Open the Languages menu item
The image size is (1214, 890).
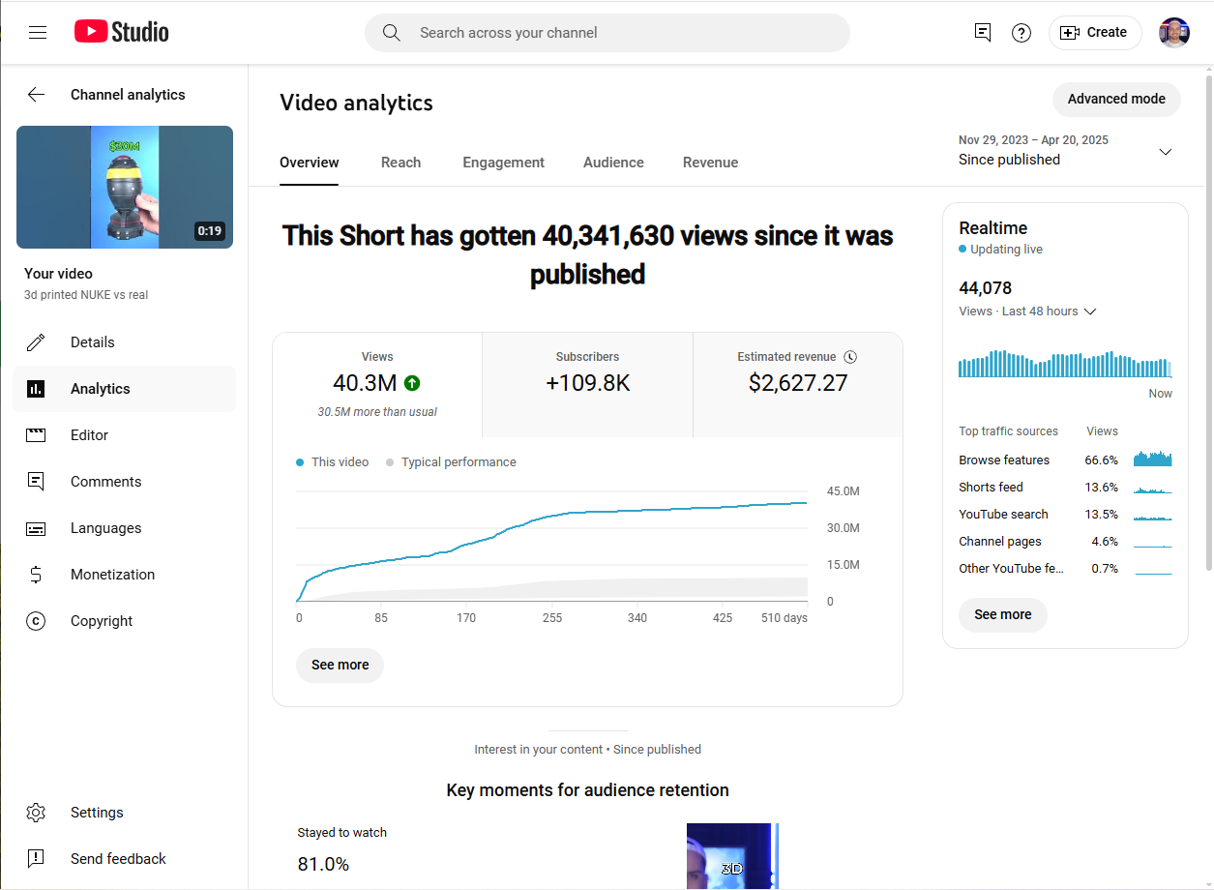coord(124,528)
